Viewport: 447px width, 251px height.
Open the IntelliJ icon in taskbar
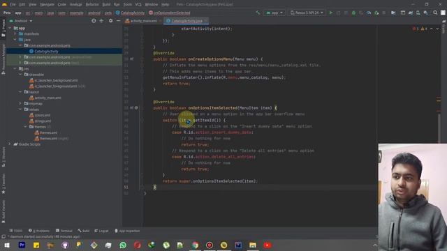pos(238,245)
